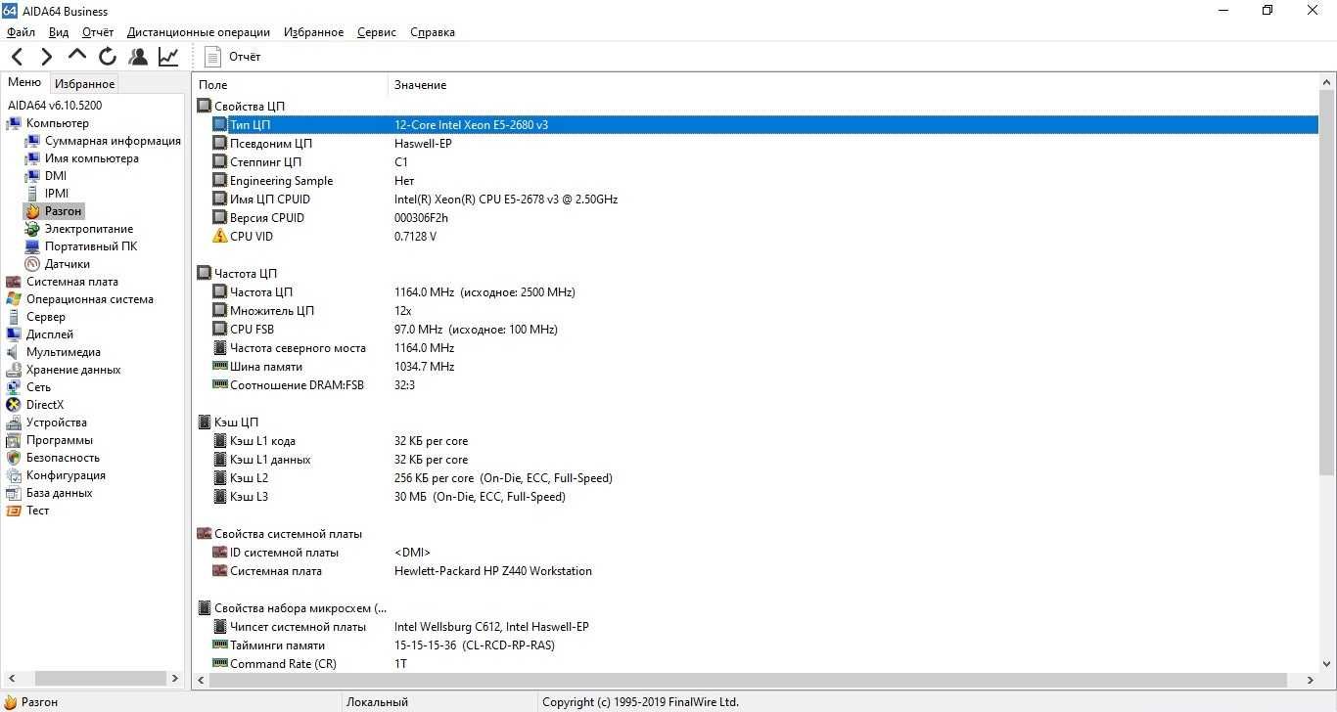Open the remote user manager person icon

(138, 57)
